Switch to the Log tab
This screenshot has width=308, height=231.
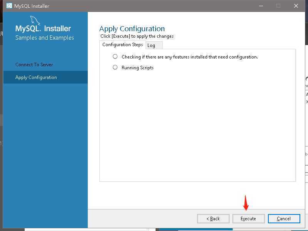[154, 45]
